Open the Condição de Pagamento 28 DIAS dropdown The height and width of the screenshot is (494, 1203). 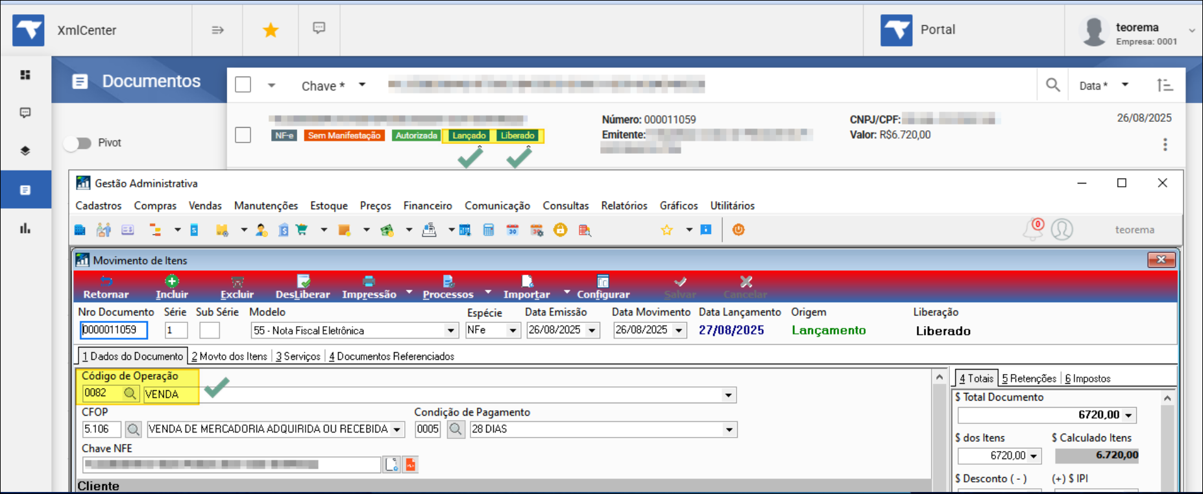729,429
